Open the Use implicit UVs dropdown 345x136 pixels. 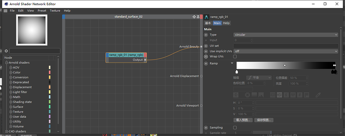point(286,51)
